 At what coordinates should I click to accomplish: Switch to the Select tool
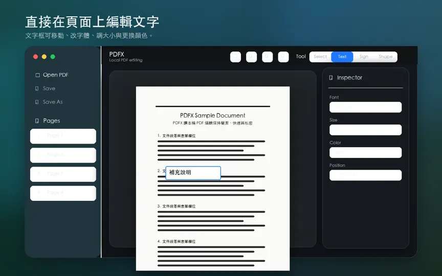tap(320, 57)
